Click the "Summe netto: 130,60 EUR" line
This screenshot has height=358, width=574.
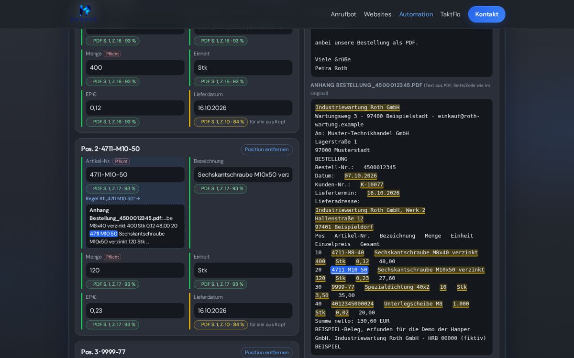click(352, 321)
